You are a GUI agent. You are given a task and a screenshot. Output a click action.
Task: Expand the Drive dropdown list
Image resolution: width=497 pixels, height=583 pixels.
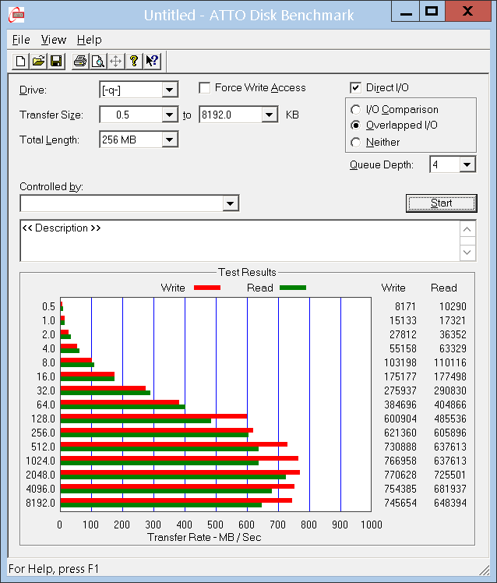[x=170, y=90]
